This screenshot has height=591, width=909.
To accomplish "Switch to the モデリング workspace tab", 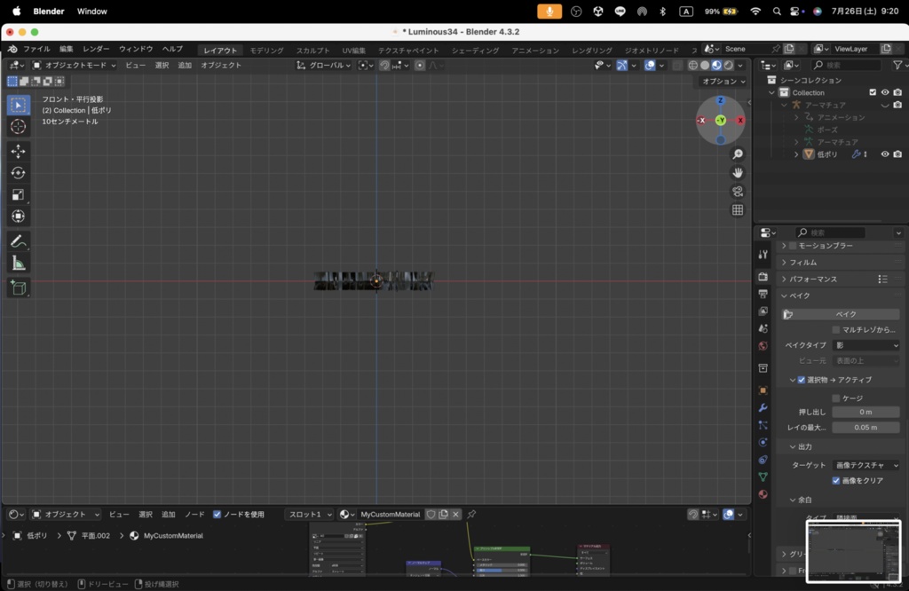I will [266, 51].
